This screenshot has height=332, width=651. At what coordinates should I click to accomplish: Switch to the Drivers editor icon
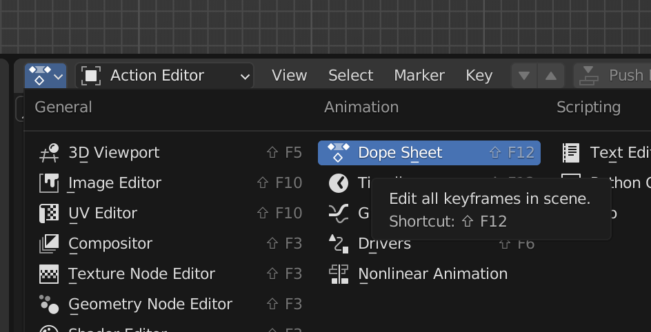point(339,244)
